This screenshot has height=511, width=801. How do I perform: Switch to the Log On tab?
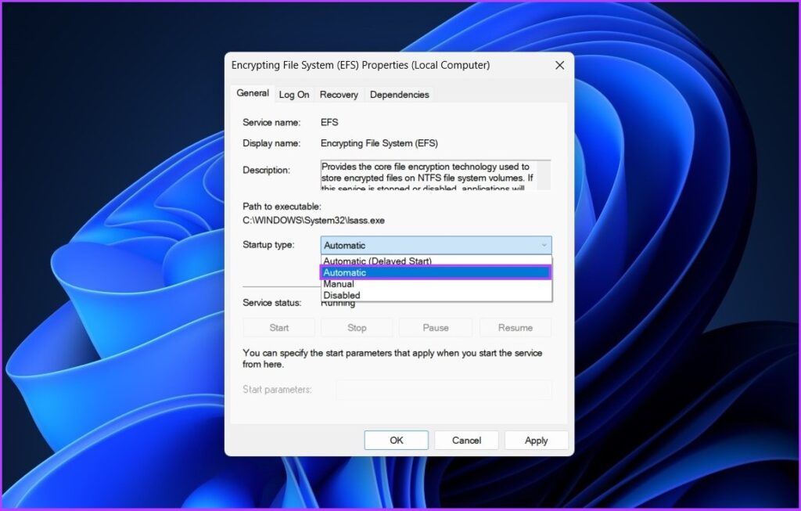tap(294, 94)
